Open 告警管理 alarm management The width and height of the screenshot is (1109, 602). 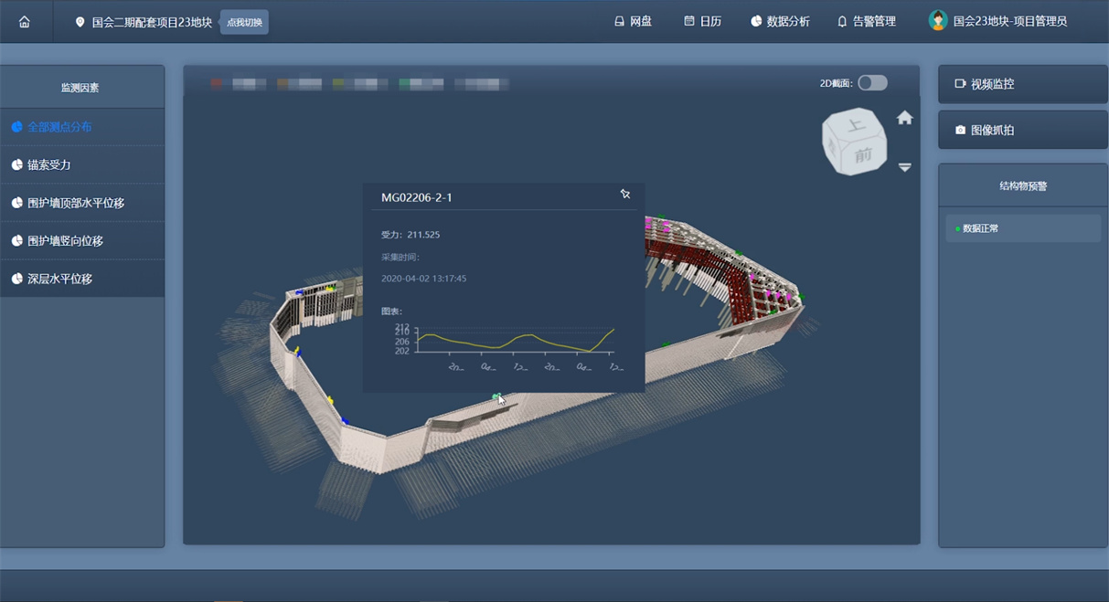pos(866,21)
